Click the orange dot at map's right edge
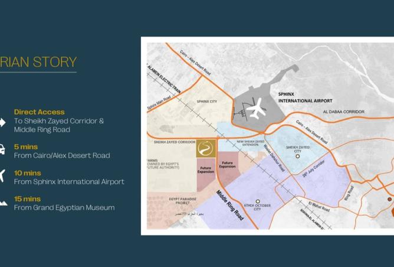The image size is (394, 267). click(389, 199)
